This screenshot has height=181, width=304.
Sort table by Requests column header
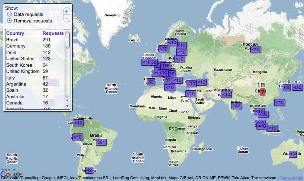coord(53,33)
